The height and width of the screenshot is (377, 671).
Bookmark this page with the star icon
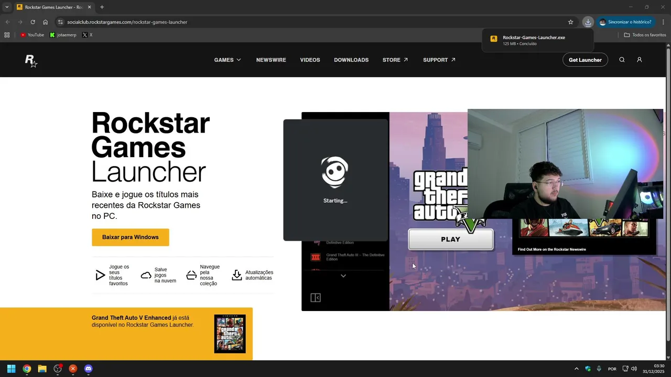click(x=570, y=22)
